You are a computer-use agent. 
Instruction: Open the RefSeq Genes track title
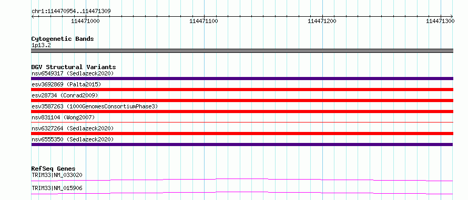click(53, 169)
